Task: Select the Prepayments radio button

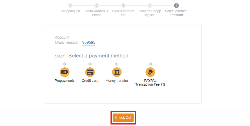Action: tap(64, 64)
